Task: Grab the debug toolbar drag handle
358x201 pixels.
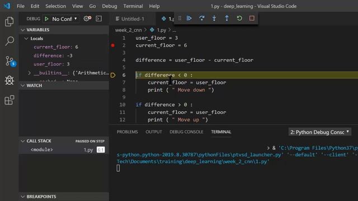Action: coord(180,18)
